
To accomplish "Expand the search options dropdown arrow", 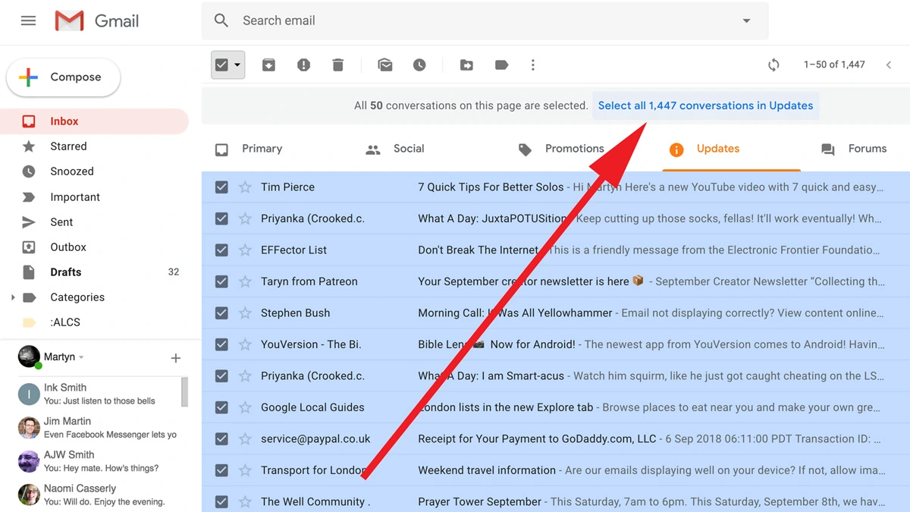I will coord(746,21).
